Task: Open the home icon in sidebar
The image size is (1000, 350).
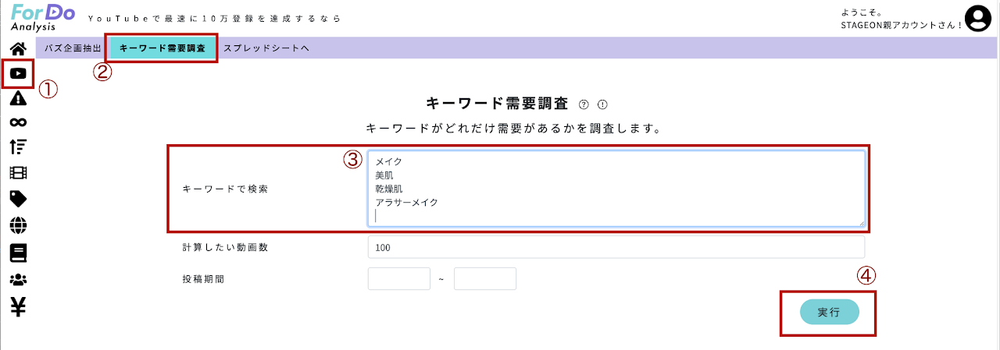Action: pyautogui.click(x=18, y=48)
